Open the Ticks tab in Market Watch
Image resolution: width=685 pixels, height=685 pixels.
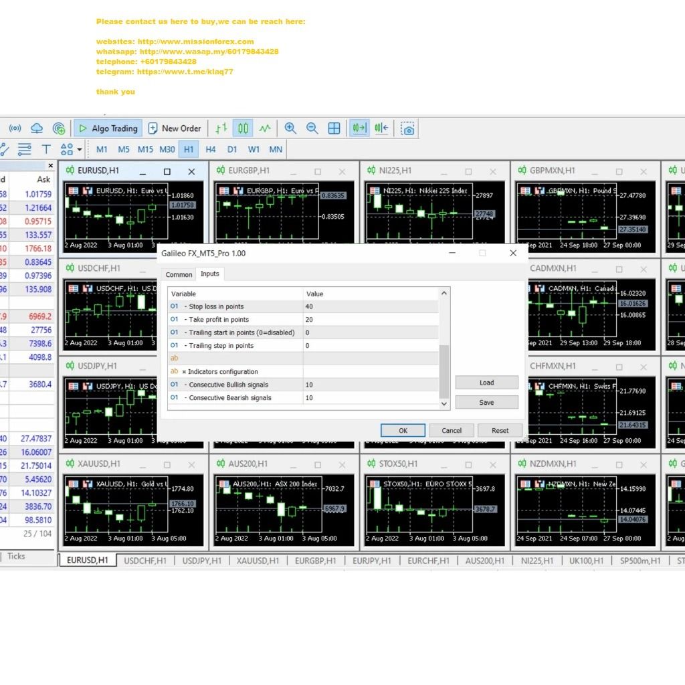(16, 556)
